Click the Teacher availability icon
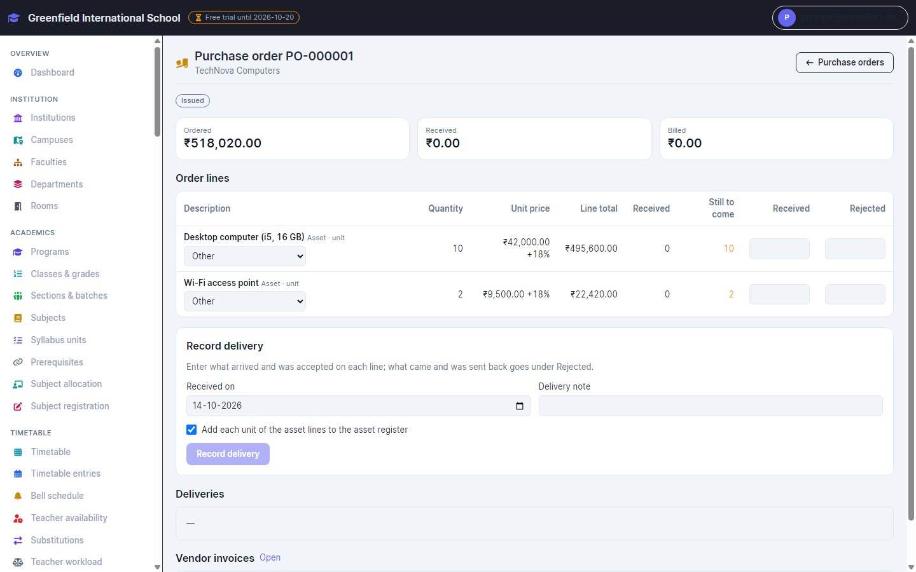 (18, 519)
